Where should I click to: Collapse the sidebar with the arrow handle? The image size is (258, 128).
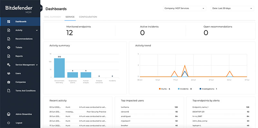[x=41, y=8]
